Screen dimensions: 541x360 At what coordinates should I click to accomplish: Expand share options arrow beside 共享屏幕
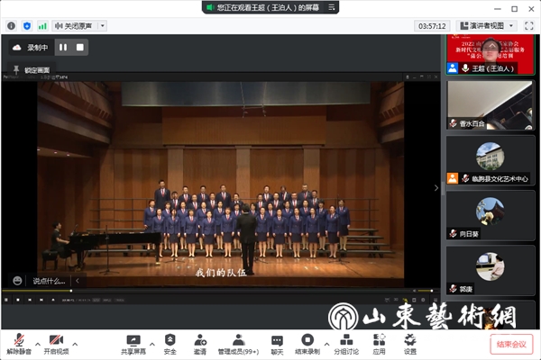tap(152, 344)
